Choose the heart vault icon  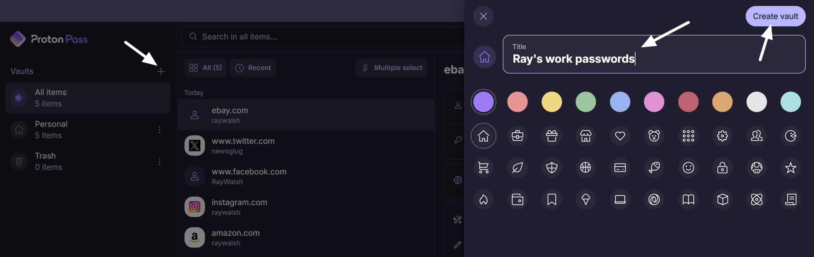click(620, 136)
